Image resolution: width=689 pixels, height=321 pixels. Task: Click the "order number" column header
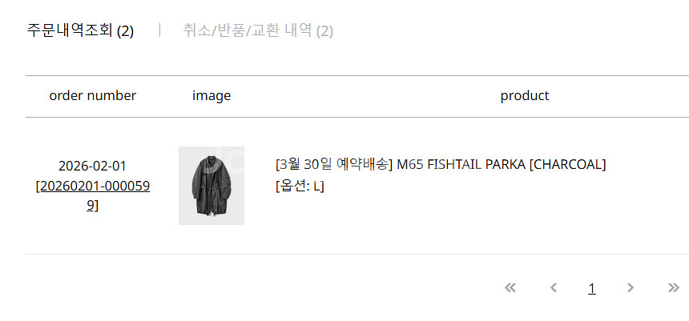tap(93, 96)
